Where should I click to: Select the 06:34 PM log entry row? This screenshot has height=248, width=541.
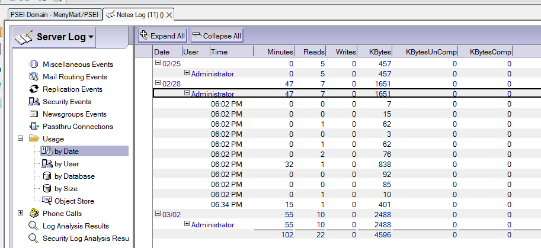point(226,204)
